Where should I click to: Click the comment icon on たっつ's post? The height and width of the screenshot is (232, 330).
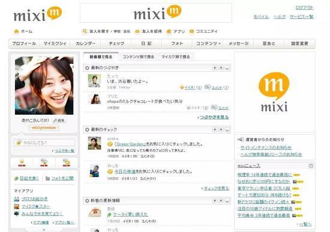point(208,87)
